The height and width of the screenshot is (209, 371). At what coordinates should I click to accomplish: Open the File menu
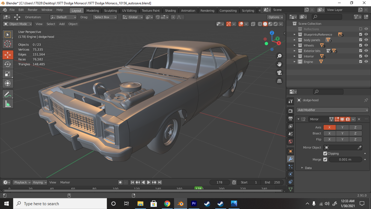pyautogui.click(x=12, y=10)
